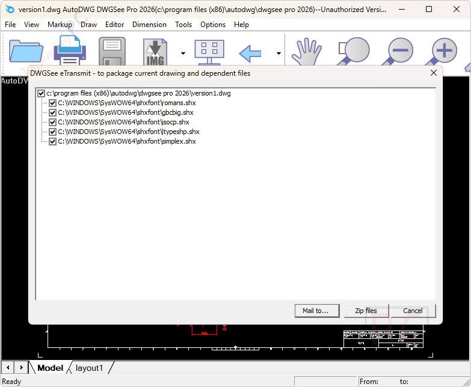Print the drawing using printer icon
The width and height of the screenshot is (471, 387).
(70, 50)
